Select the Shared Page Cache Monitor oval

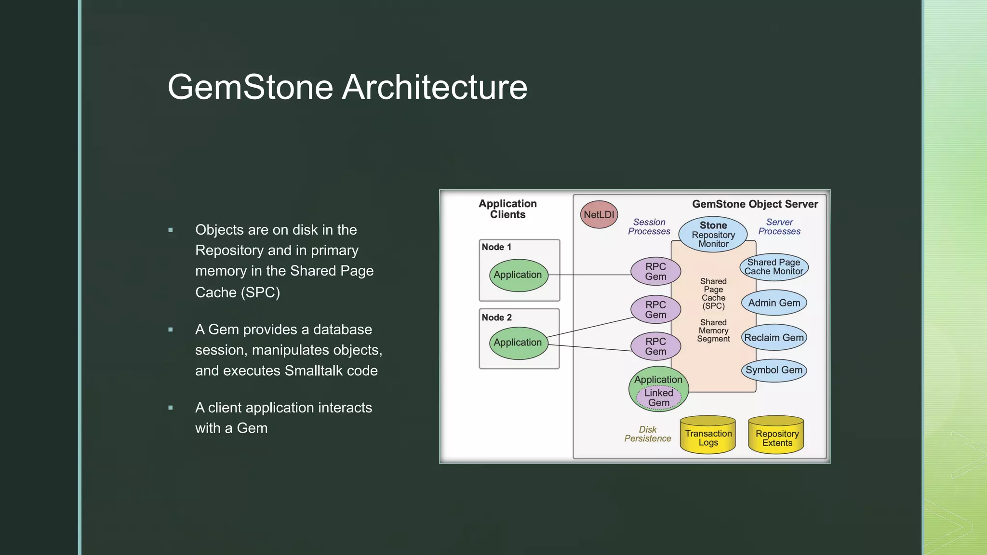774,267
